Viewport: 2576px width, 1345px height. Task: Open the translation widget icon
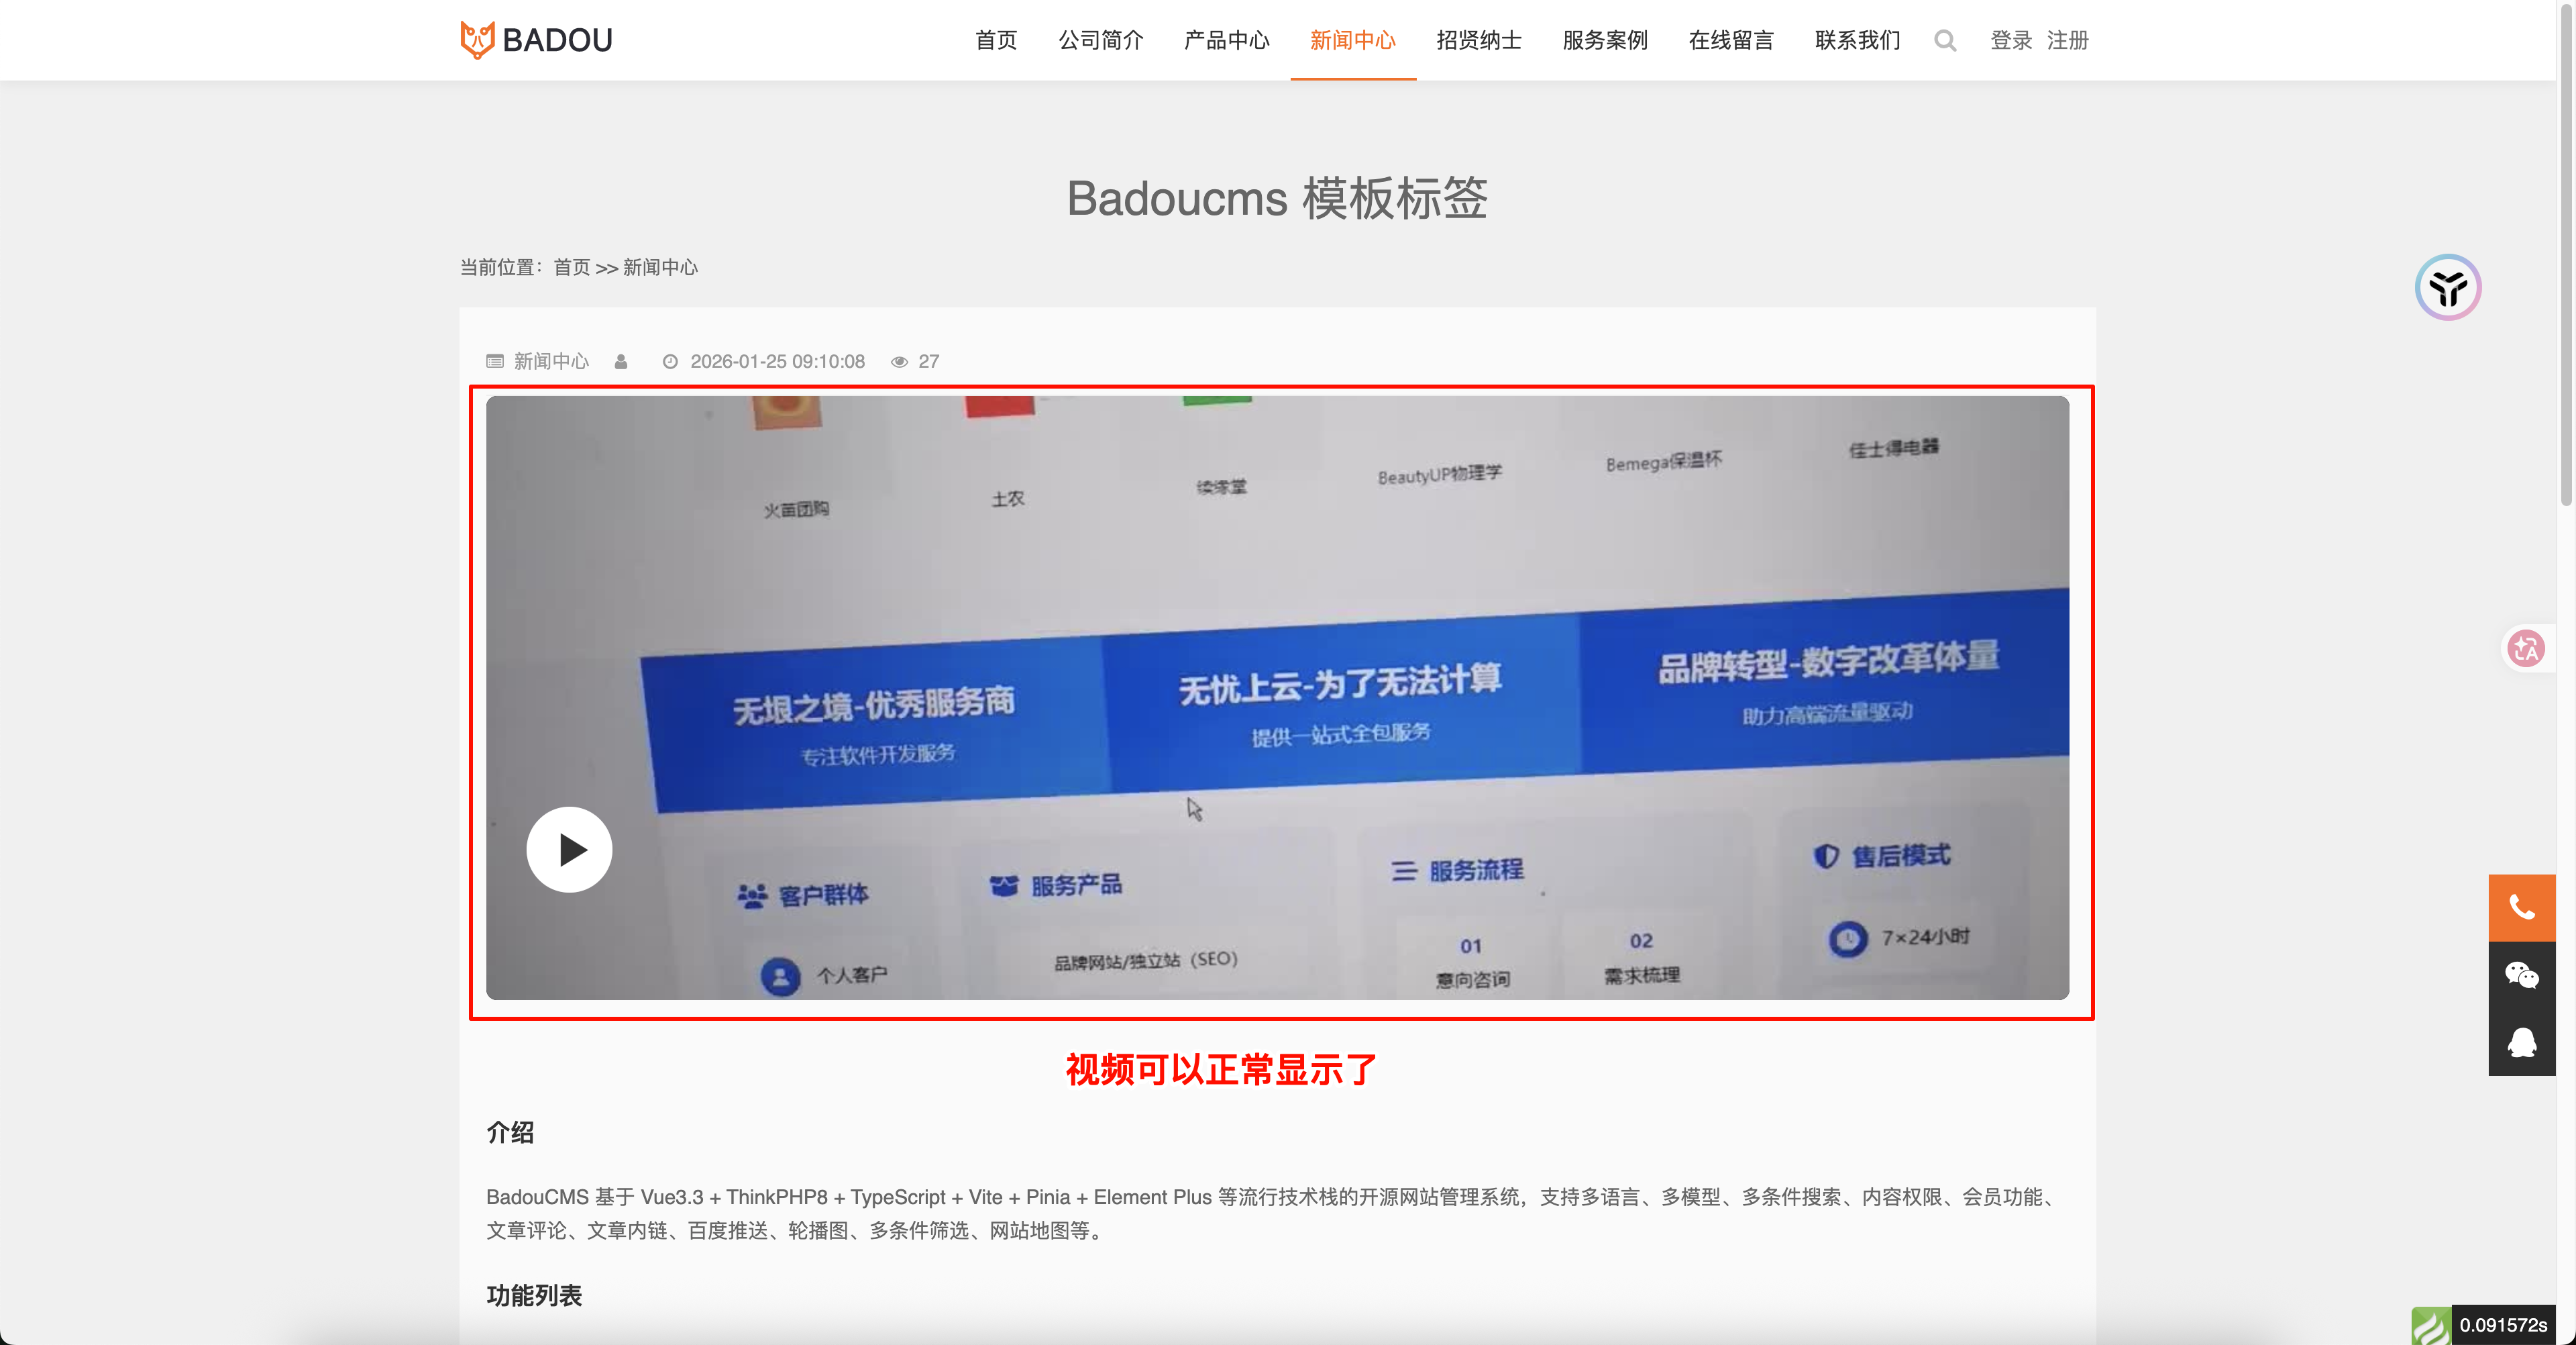click(x=2527, y=648)
